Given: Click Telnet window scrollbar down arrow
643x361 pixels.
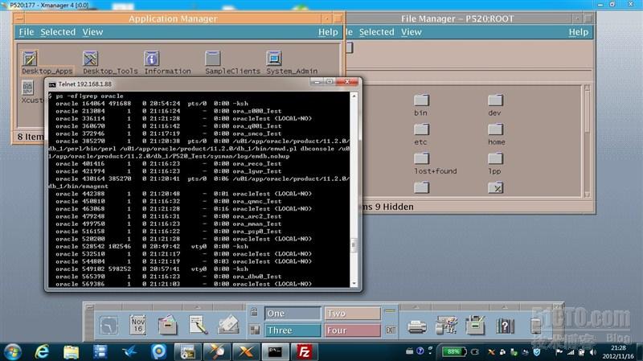Looking at the screenshot, I should [x=354, y=284].
